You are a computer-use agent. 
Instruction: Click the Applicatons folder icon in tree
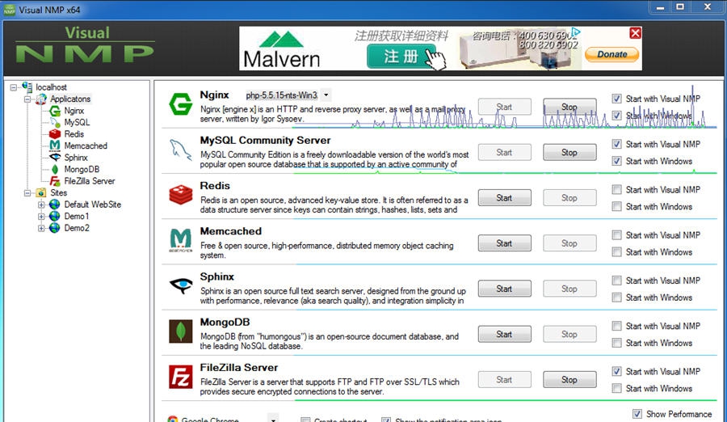coord(41,99)
